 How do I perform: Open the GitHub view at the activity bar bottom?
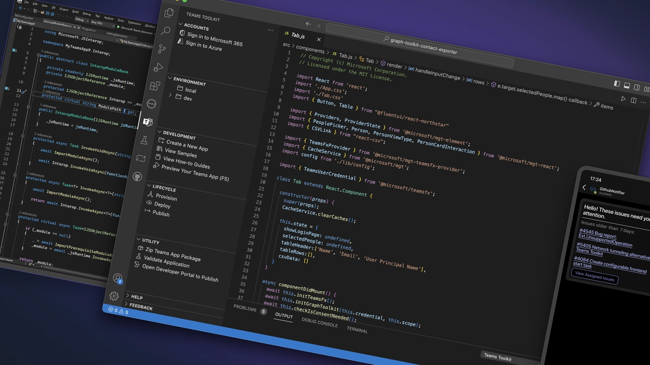click(137, 176)
